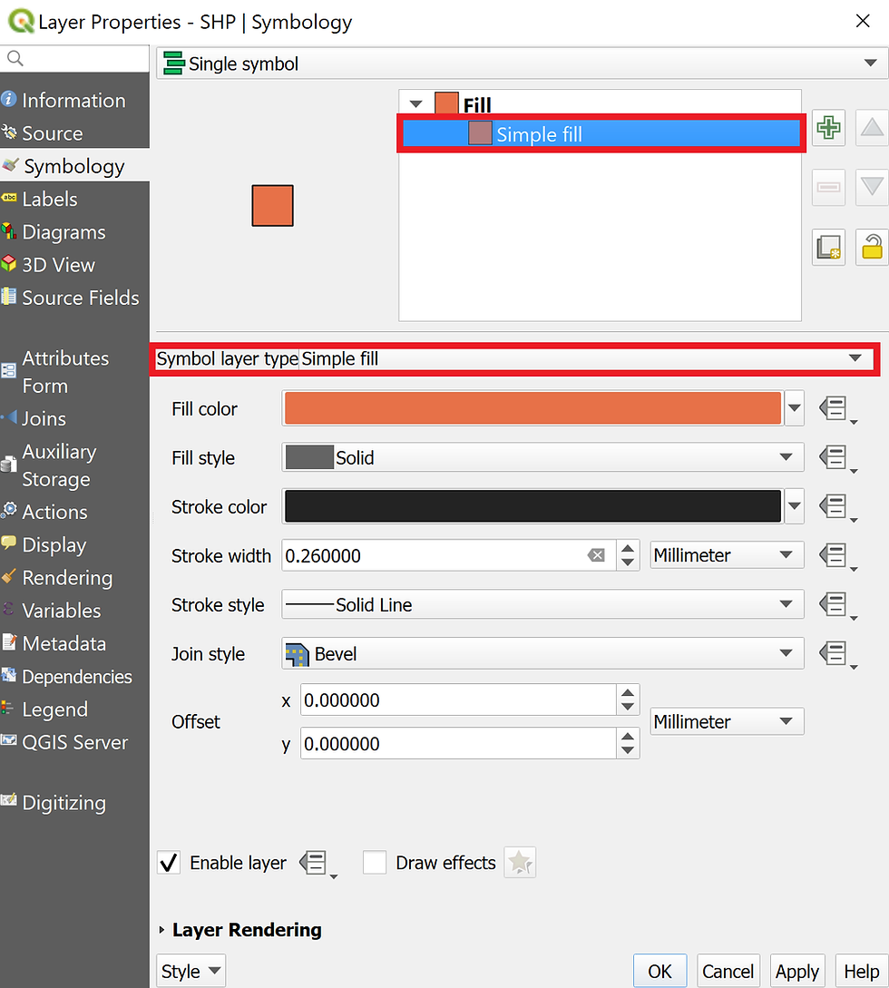Switch to the Source tab

[74, 133]
